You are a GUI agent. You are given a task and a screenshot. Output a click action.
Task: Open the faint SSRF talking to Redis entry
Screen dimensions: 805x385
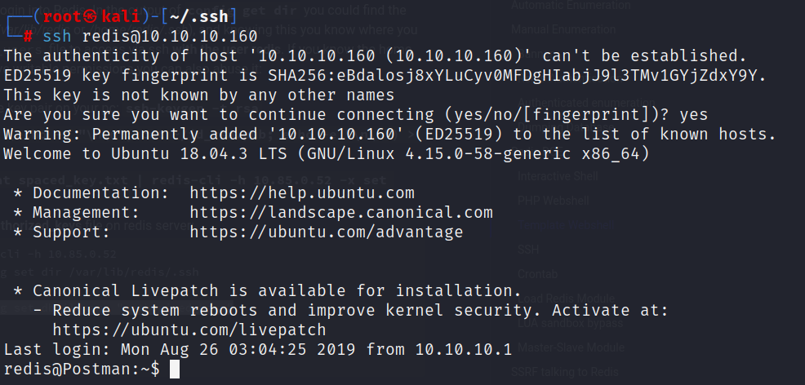(x=565, y=372)
